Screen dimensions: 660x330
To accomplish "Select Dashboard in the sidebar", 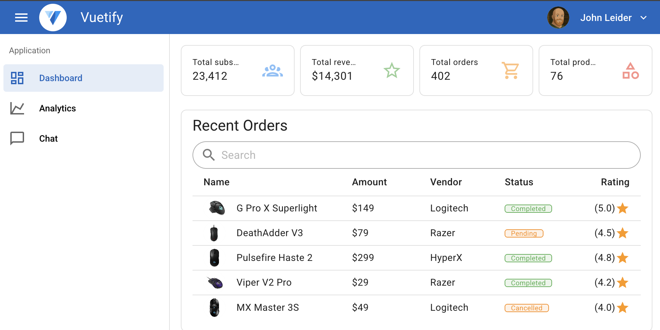I will (x=84, y=78).
